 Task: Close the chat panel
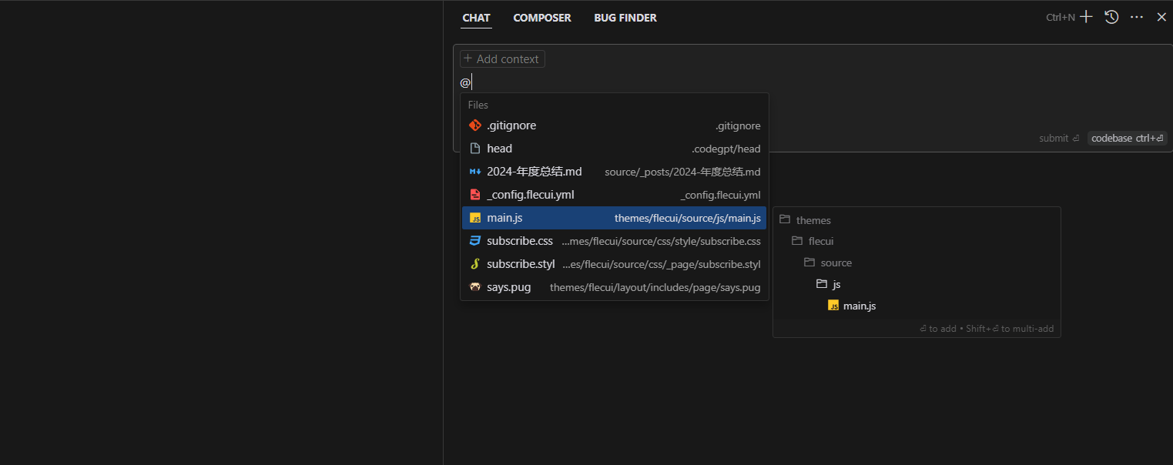1161,17
